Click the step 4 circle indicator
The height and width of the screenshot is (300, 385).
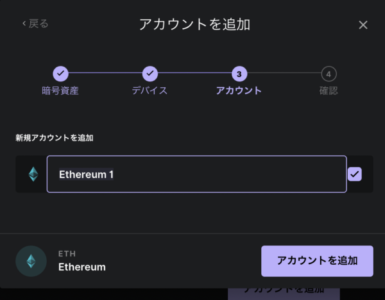point(329,74)
